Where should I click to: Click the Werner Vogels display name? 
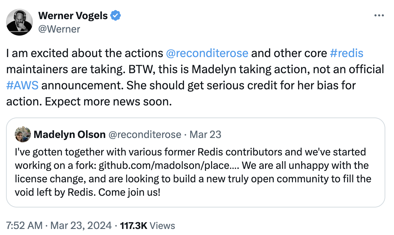[73, 15]
